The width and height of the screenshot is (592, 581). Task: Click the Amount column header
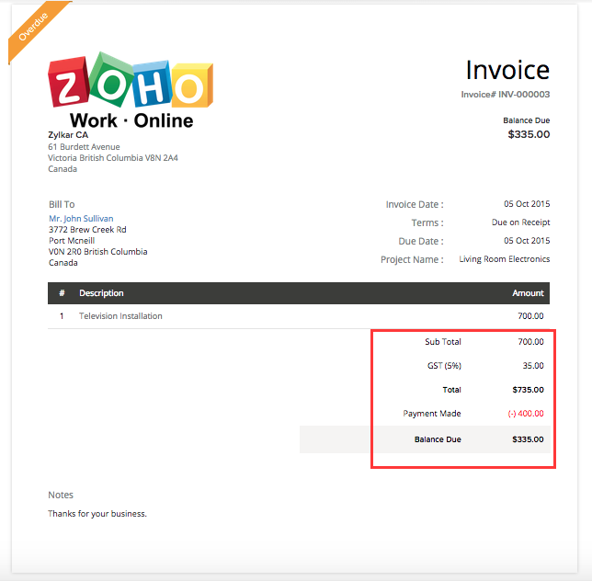coord(528,293)
